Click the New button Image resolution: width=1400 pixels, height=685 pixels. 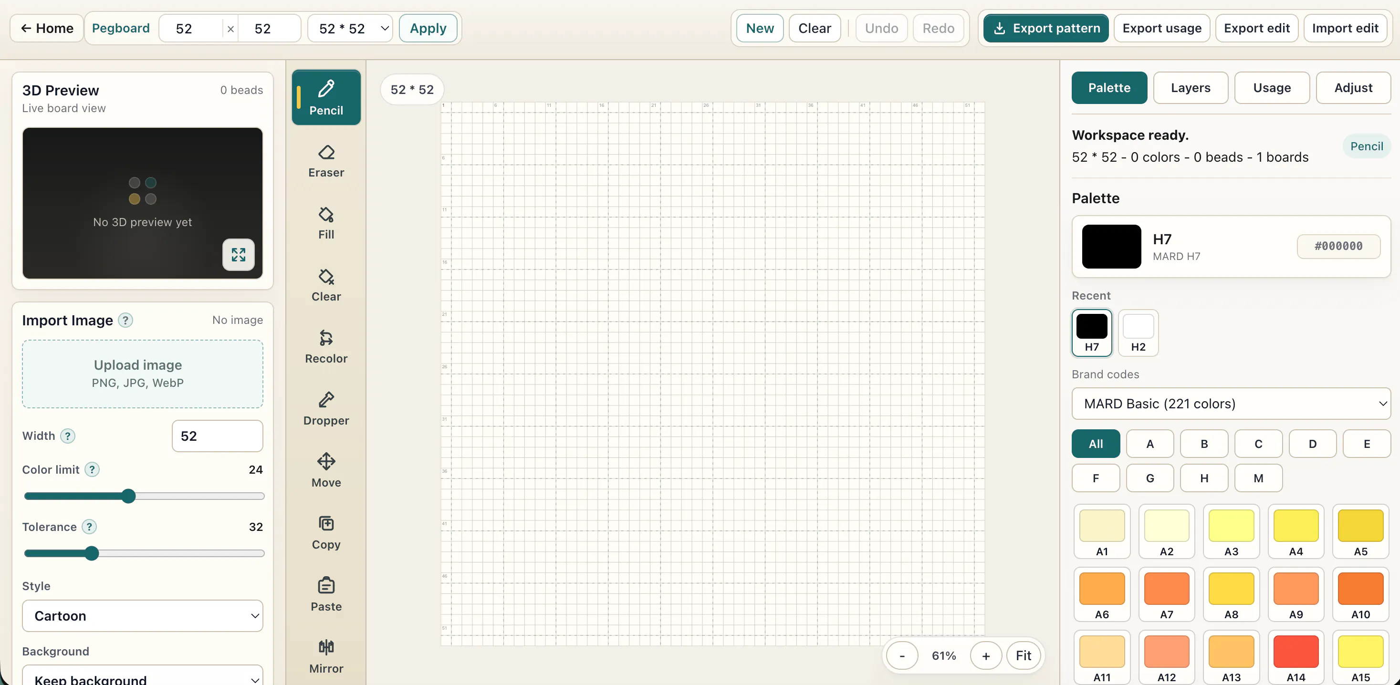[x=760, y=28]
